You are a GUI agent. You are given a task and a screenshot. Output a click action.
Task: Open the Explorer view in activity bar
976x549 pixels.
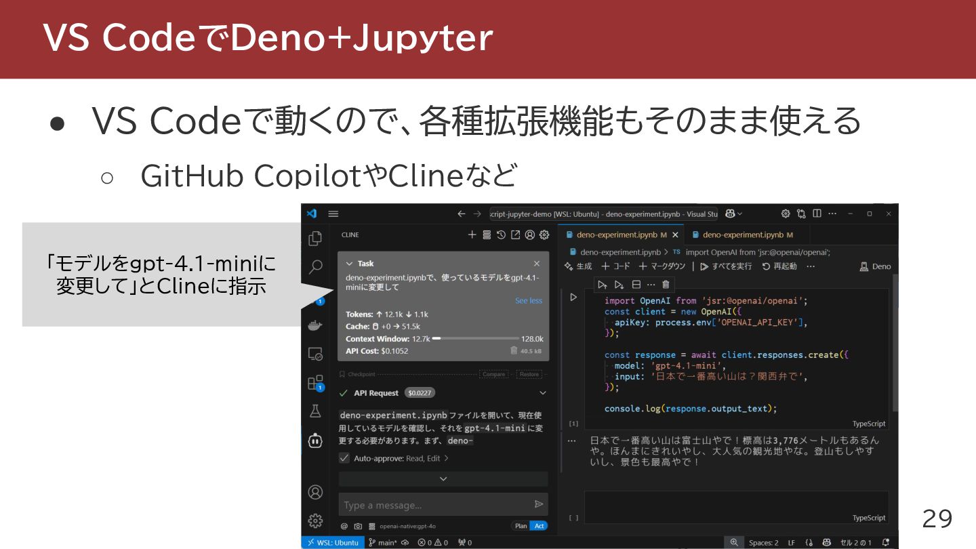point(315,239)
